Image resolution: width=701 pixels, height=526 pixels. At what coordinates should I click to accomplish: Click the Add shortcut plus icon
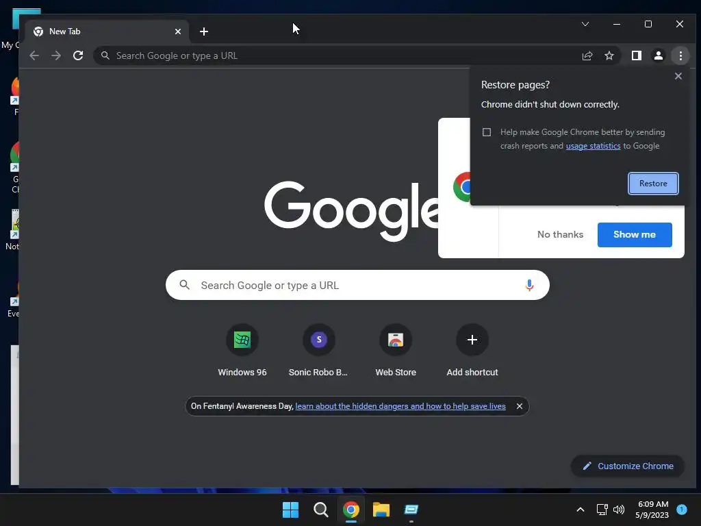(472, 340)
